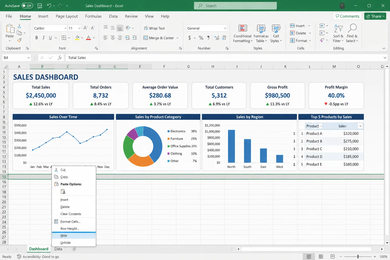Open the Sales column filter dropdown
The width and height of the screenshot is (390, 260).
point(360,126)
